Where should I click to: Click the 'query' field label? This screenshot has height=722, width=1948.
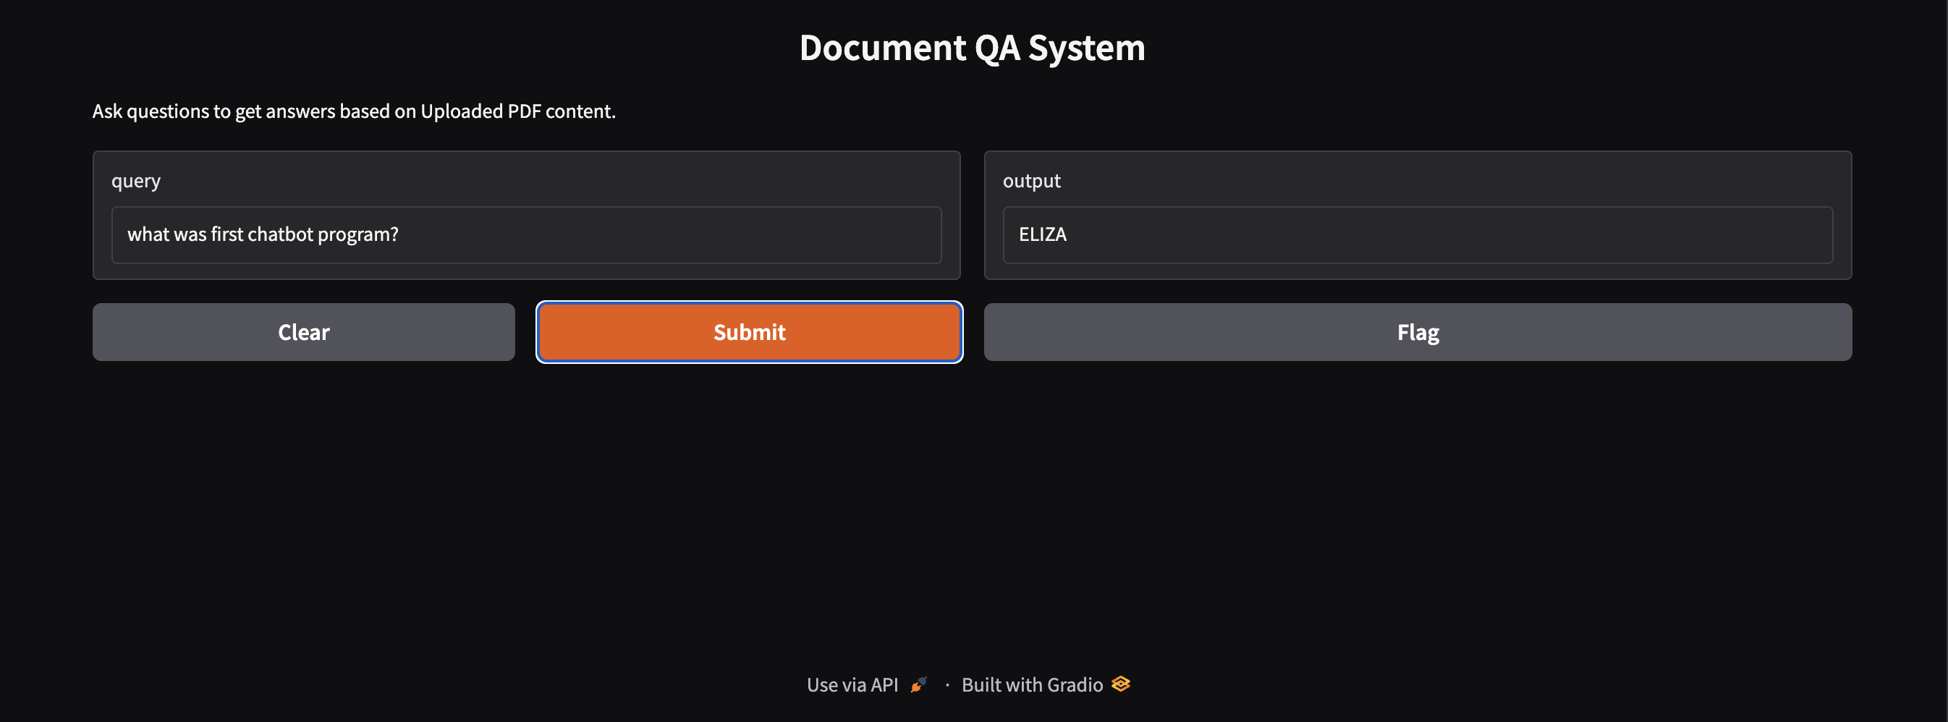pos(136,181)
